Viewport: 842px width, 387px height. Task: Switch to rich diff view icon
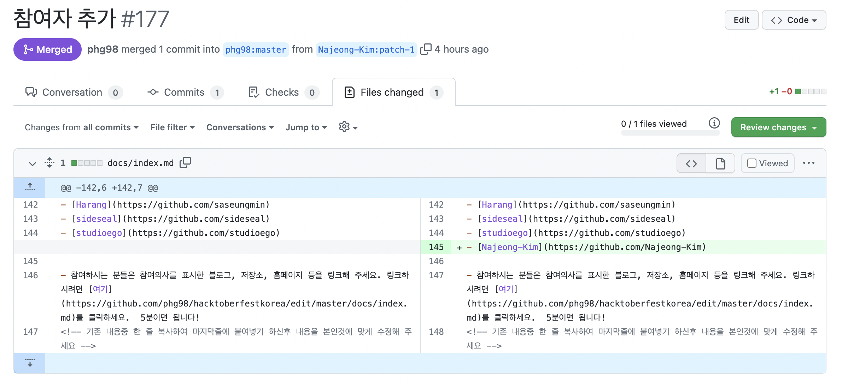(x=720, y=163)
